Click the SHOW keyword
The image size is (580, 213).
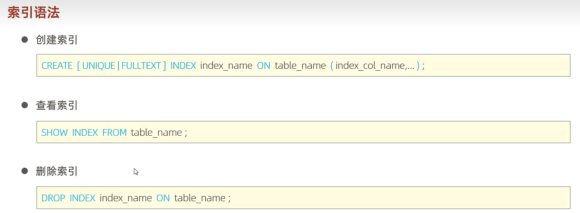55,133
